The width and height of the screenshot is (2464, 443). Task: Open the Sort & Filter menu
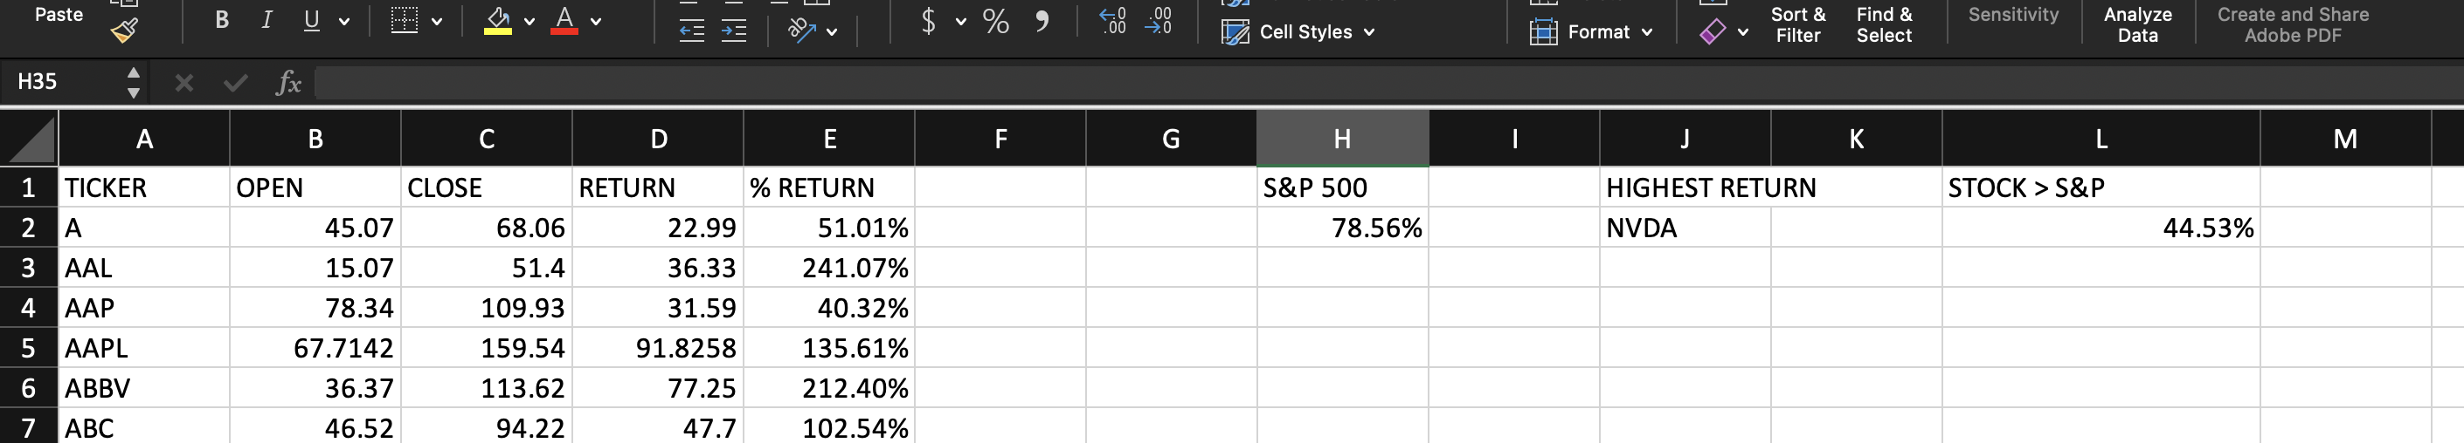(1797, 24)
